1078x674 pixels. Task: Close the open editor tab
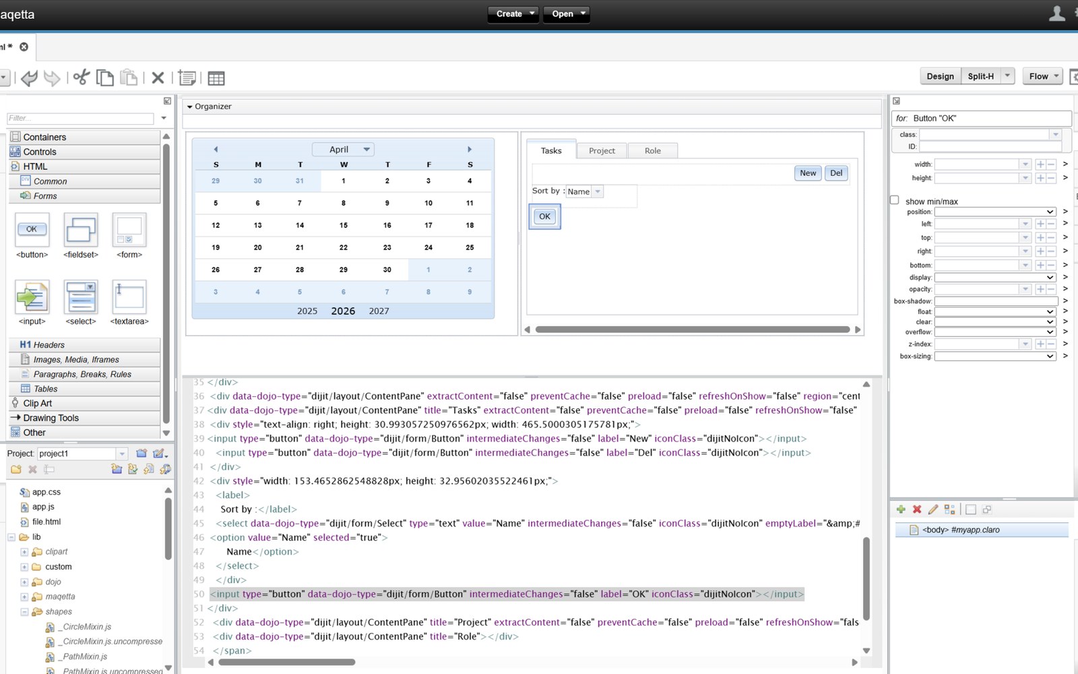[x=24, y=47]
